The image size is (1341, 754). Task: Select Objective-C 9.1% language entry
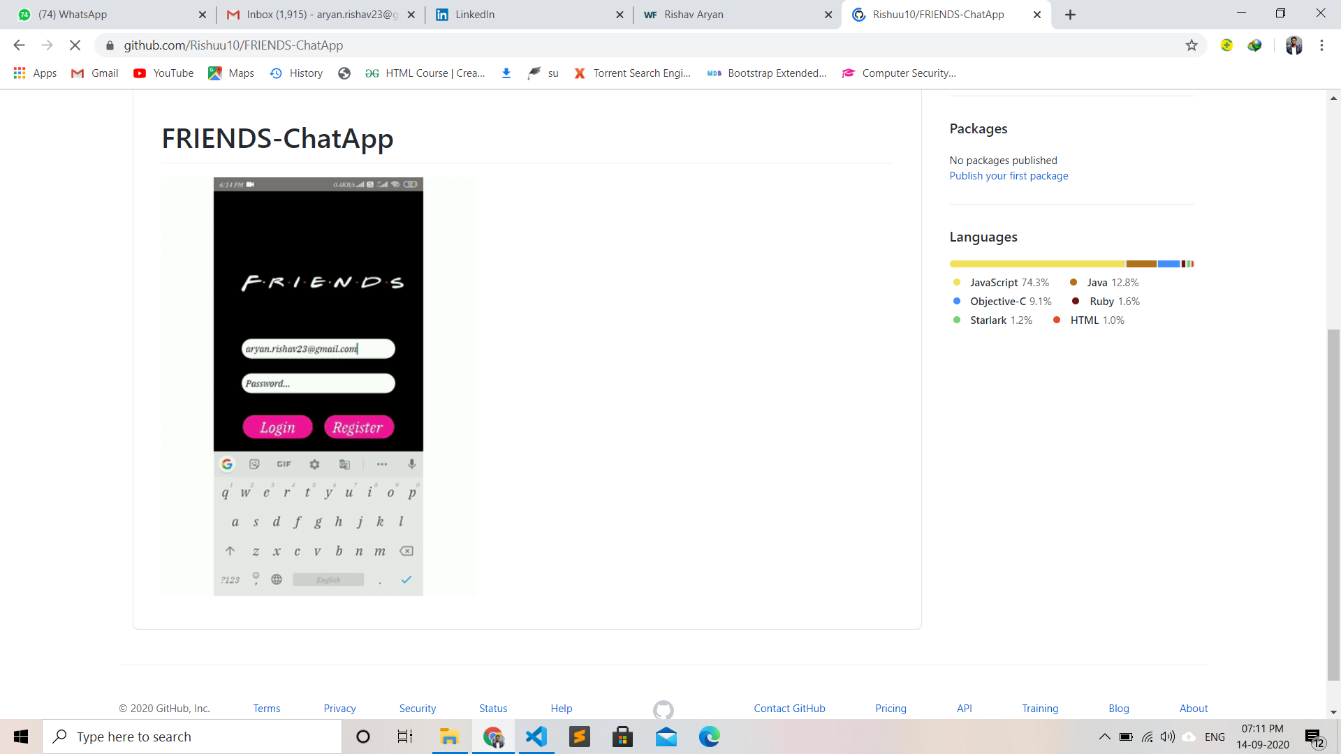coord(1002,302)
